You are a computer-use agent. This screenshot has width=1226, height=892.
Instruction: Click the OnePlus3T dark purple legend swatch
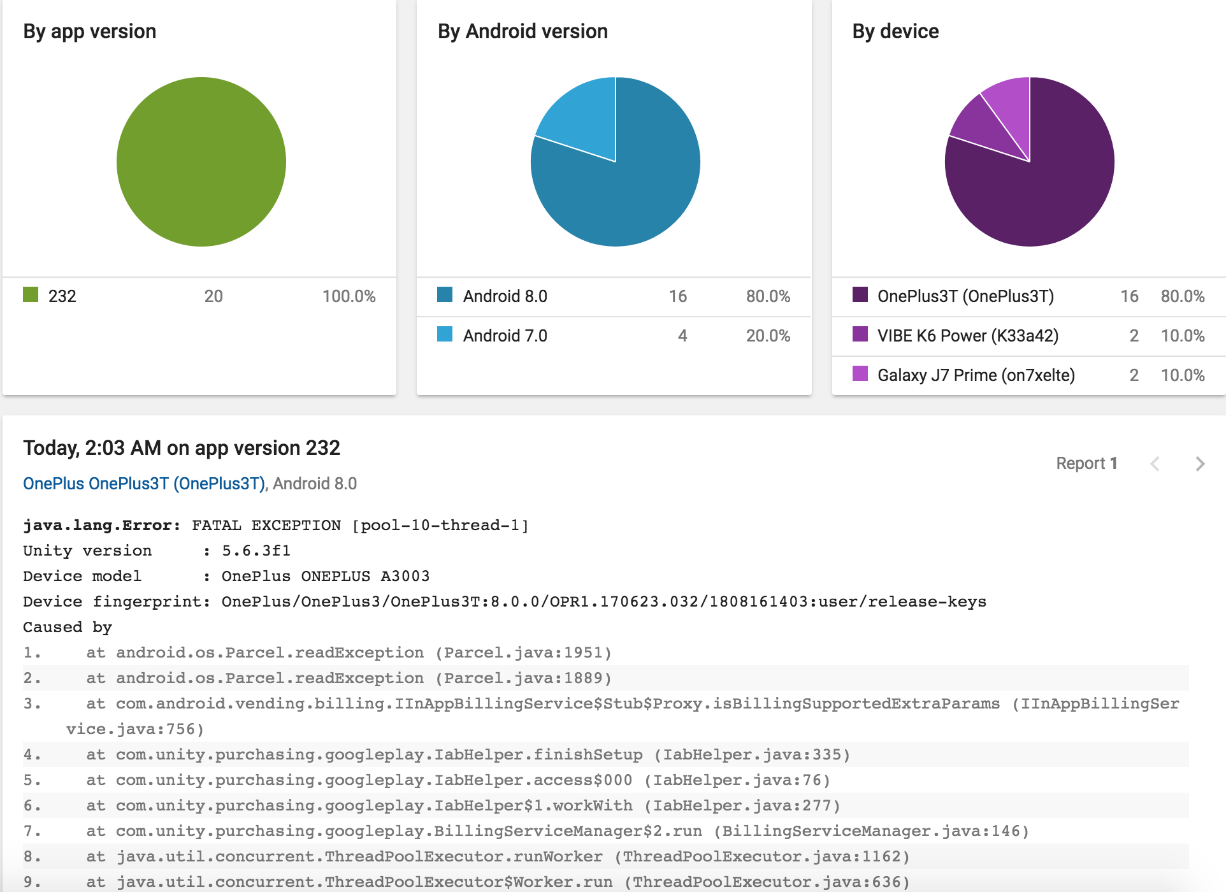(x=860, y=294)
